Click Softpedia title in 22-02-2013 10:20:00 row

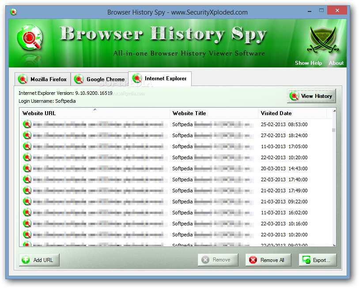182,157
